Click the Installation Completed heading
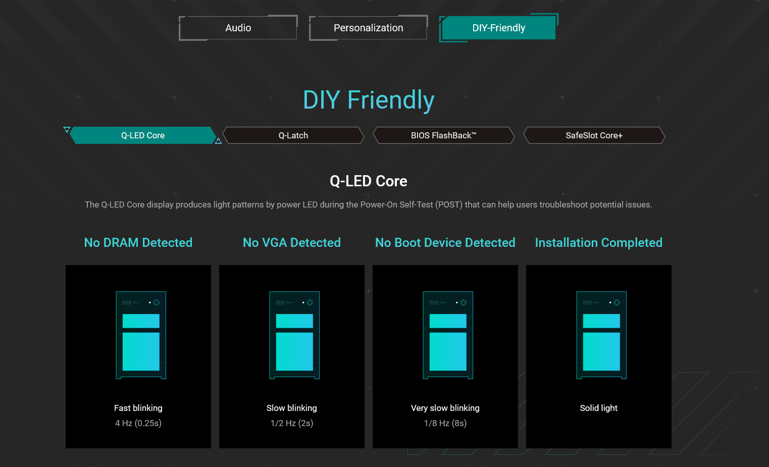The image size is (769, 467). [x=599, y=243]
